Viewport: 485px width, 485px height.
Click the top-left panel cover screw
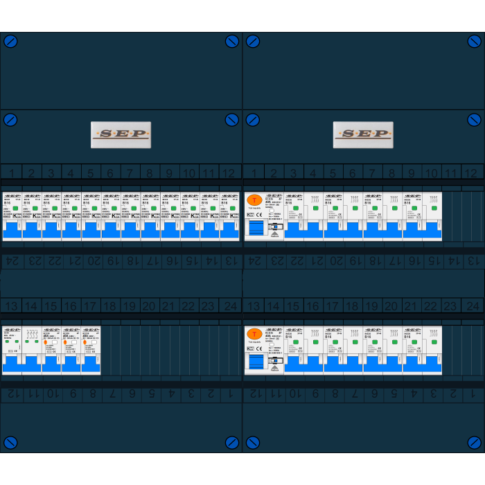10,42
